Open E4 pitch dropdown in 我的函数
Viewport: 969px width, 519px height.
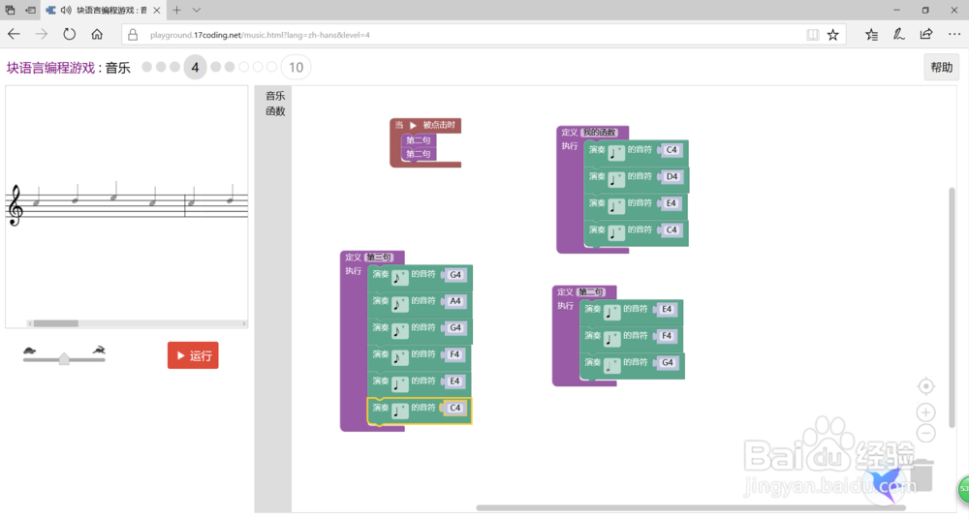tap(672, 203)
